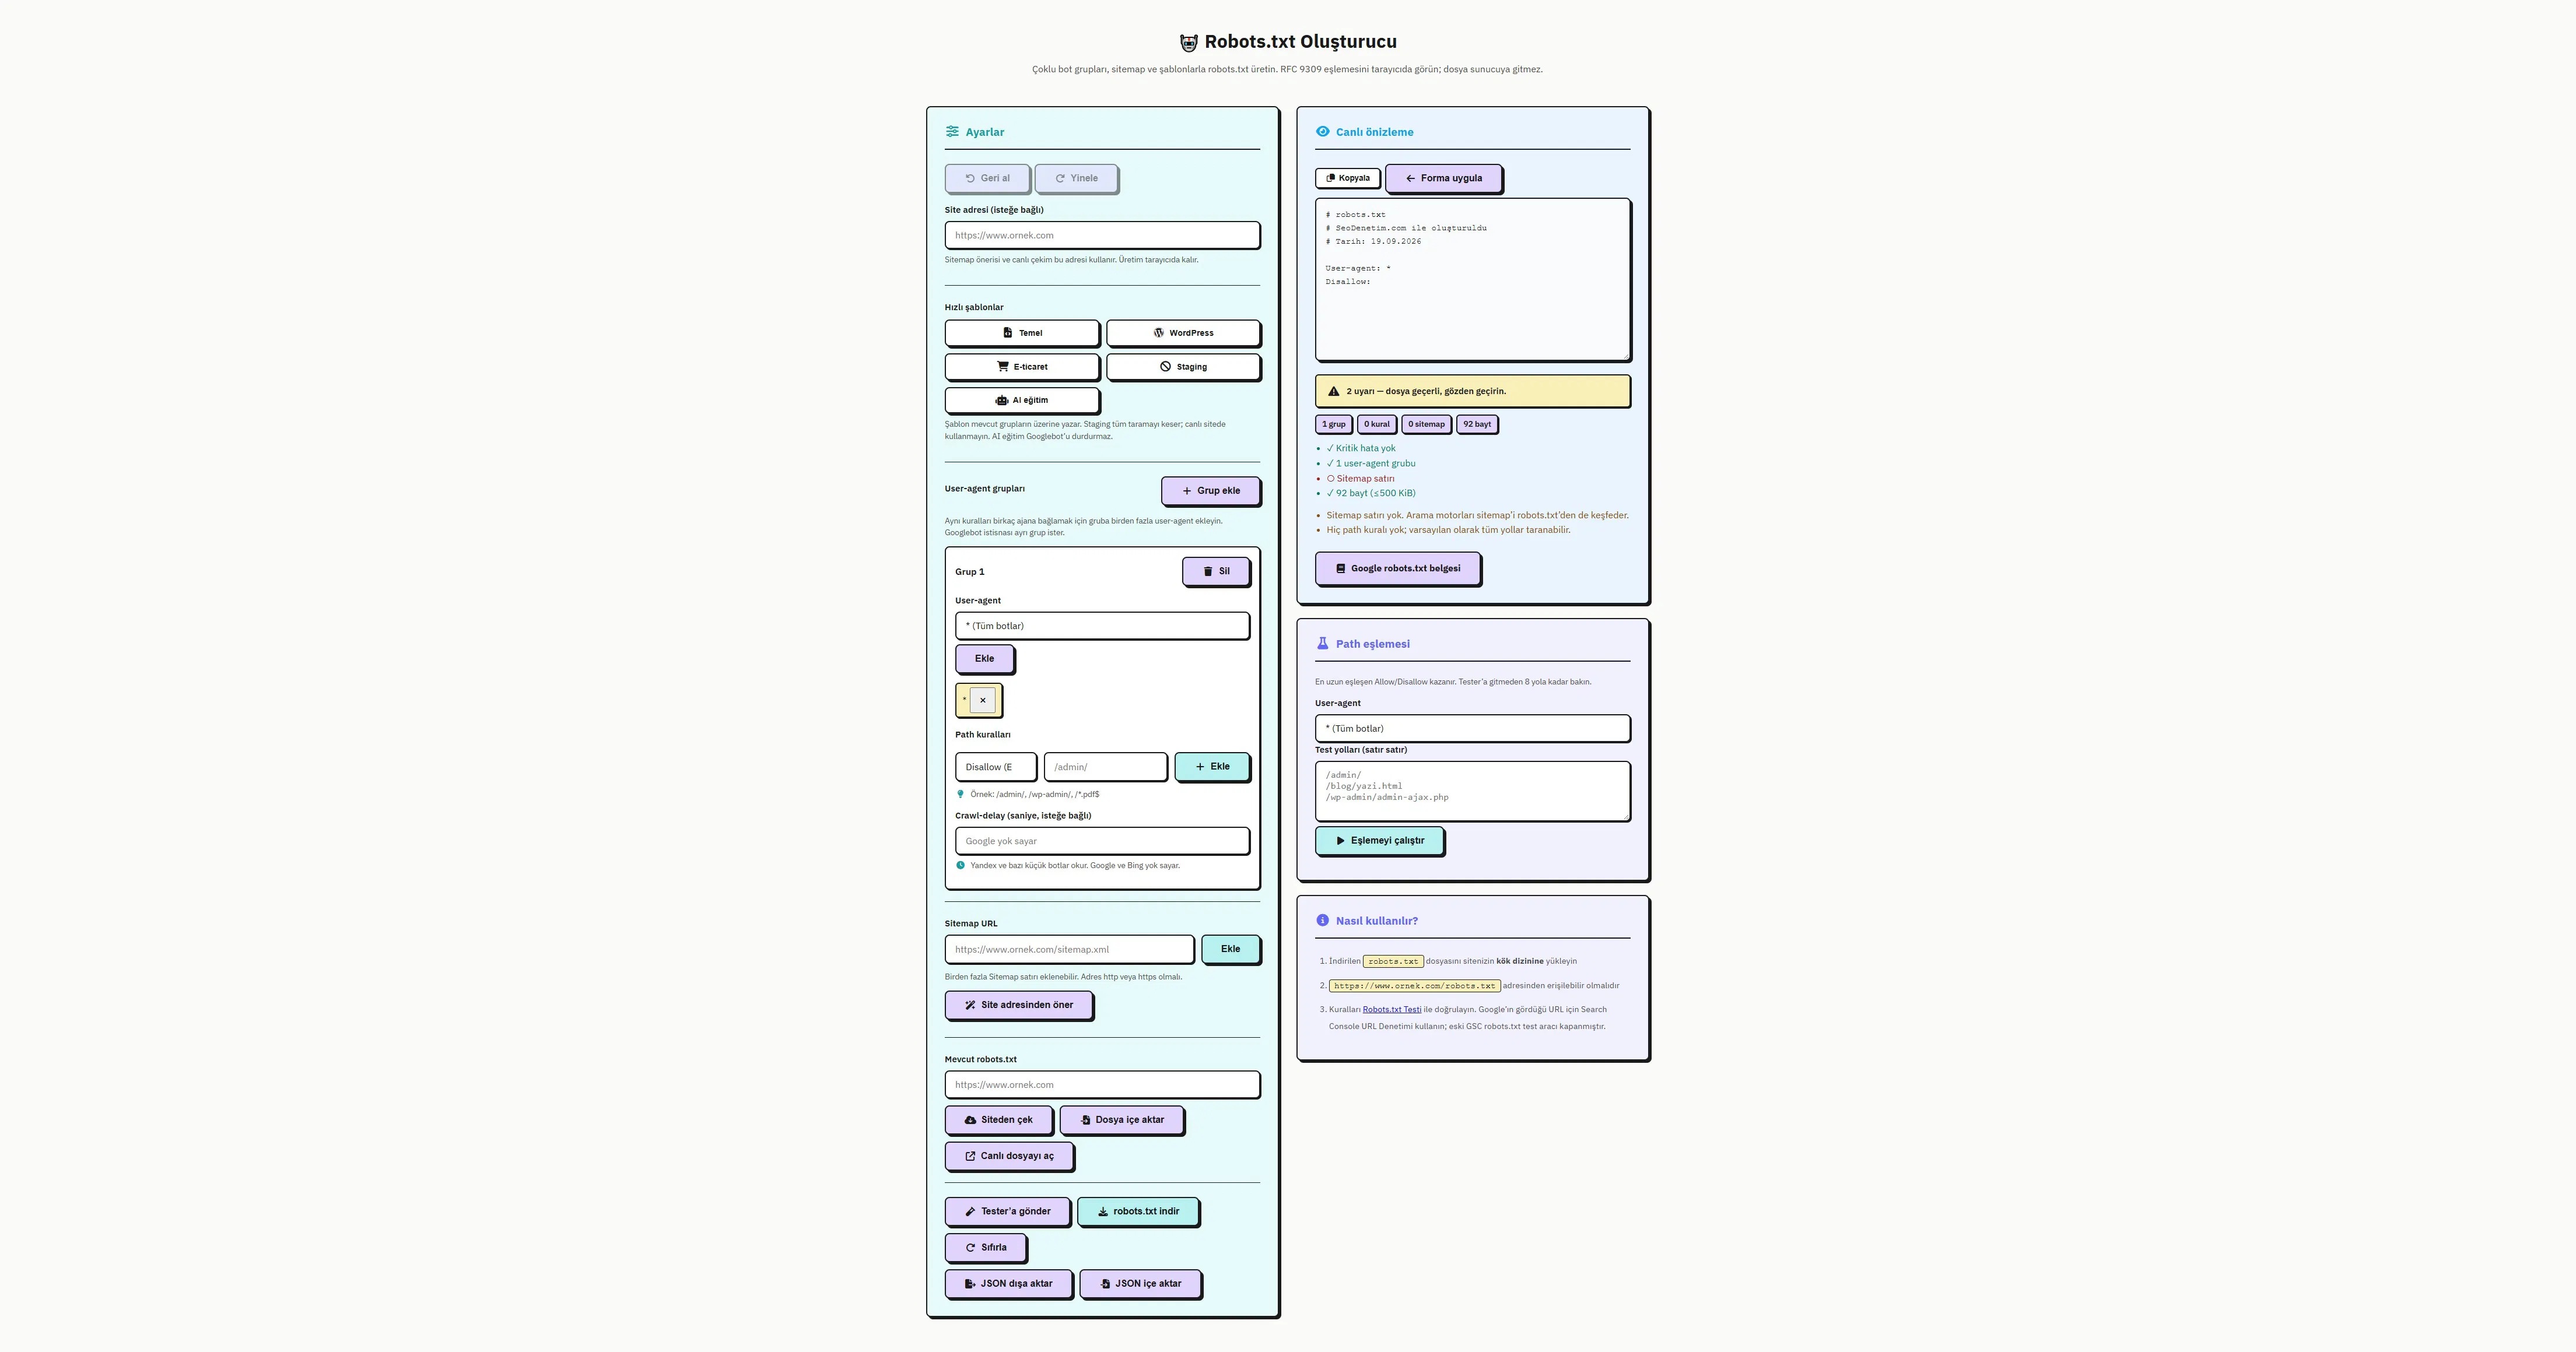Image resolution: width=2576 pixels, height=1352 pixels.
Task: Open the Grup 1 User-agent dropdown
Action: click(1102, 626)
